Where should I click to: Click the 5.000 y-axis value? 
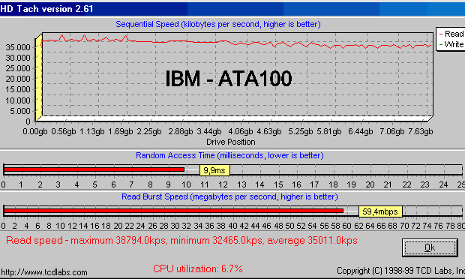pos(20,111)
